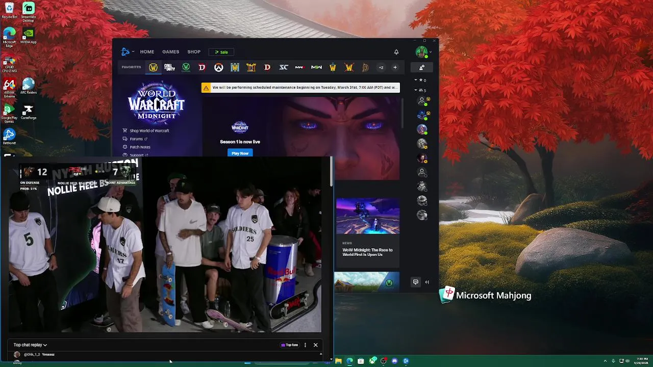Open the Google Play Games shortcut
This screenshot has width=653, height=367.
click(9, 114)
